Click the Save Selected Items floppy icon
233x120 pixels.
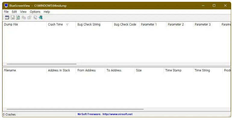(13, 17)
